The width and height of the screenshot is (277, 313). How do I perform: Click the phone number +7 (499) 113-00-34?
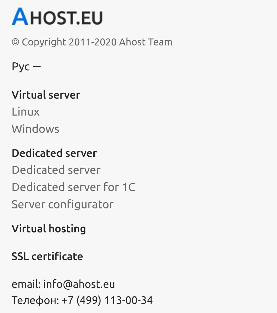[x=107, y=300]
